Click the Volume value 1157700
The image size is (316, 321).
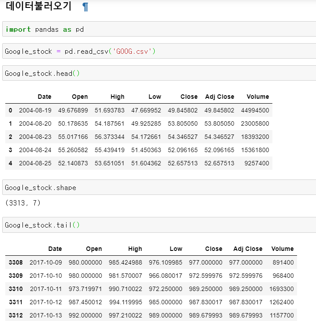pyautogui.click(x=282, y=315)
